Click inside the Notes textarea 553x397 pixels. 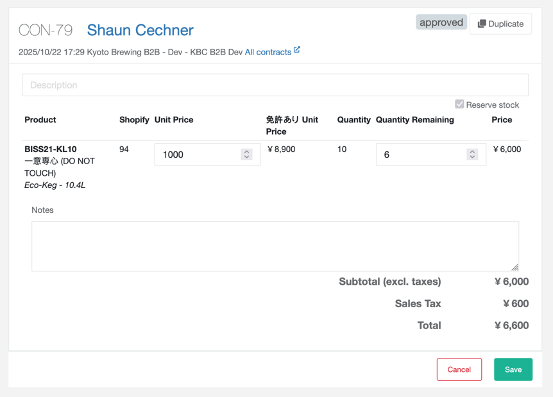click(x=275, y=245)
